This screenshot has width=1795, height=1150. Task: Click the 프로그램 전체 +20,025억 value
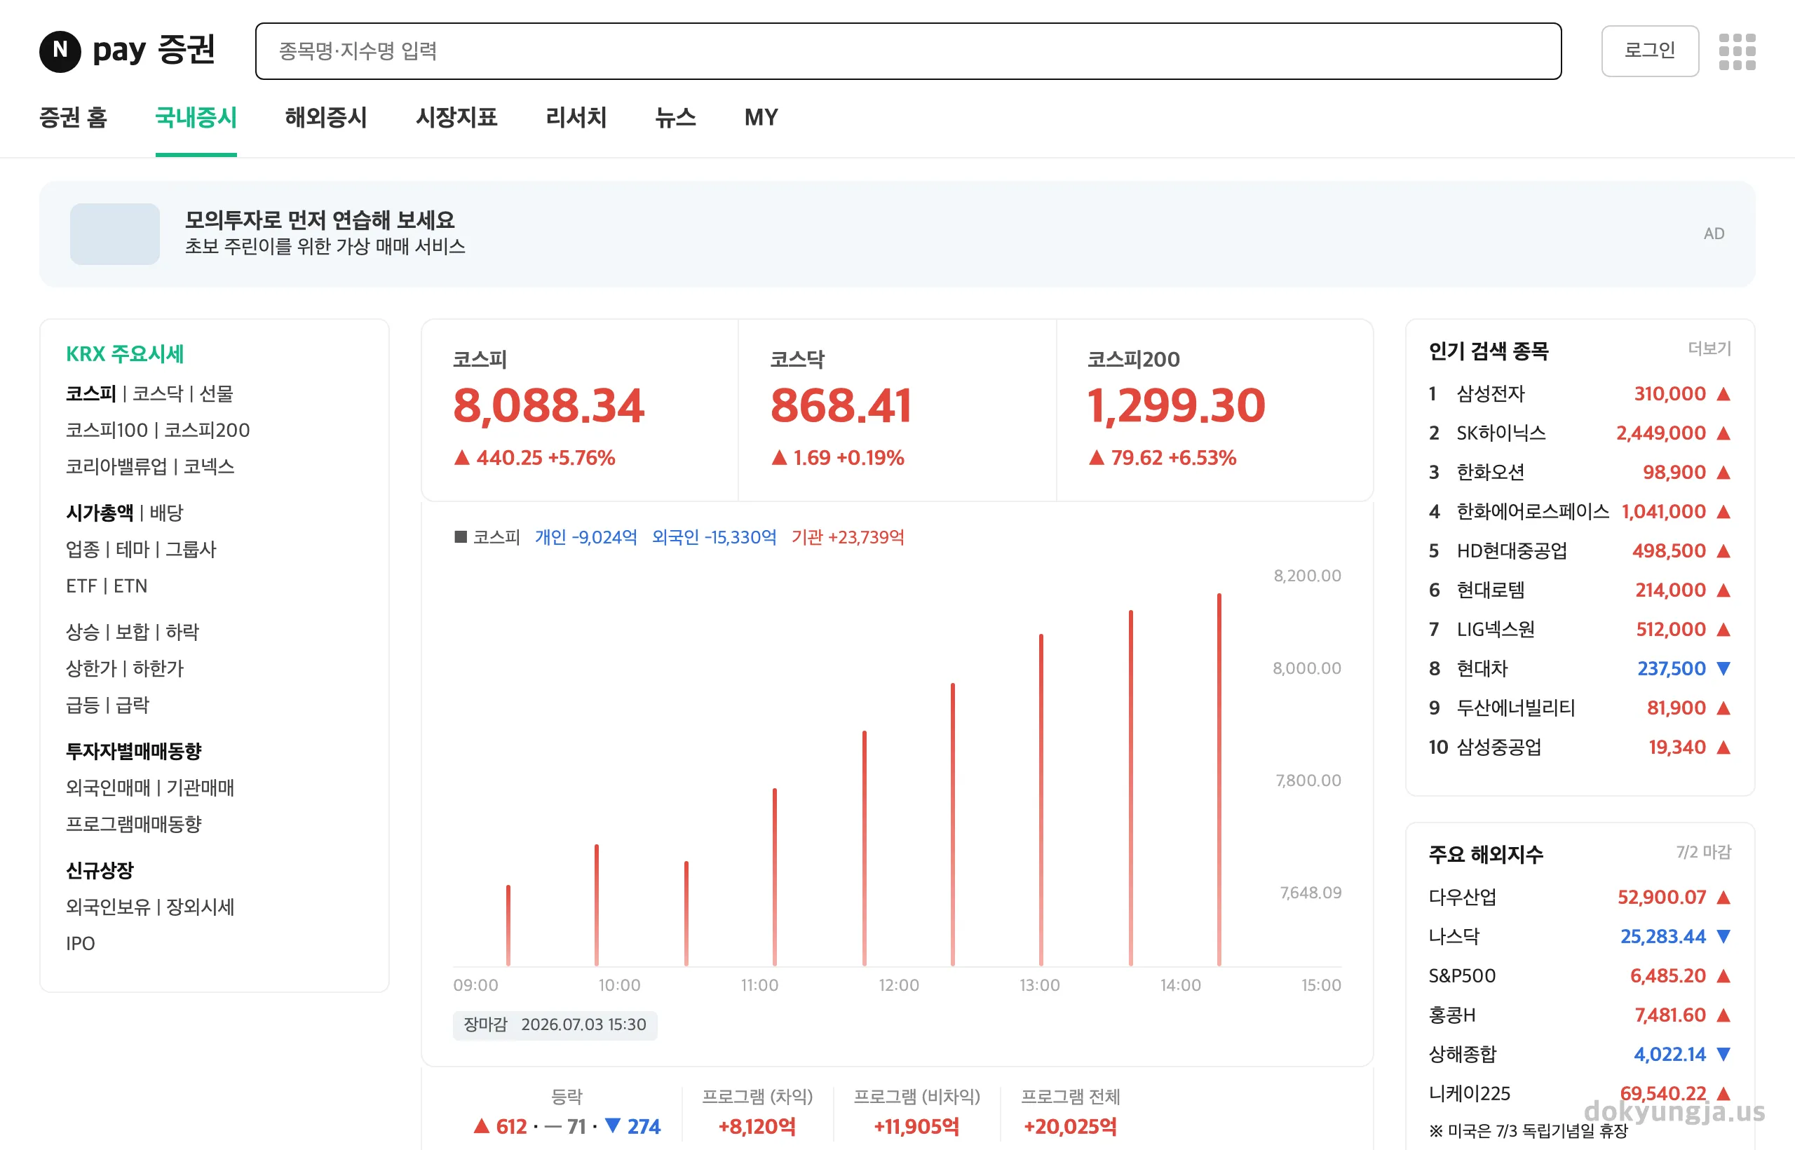click(x=1070, y=1127)
